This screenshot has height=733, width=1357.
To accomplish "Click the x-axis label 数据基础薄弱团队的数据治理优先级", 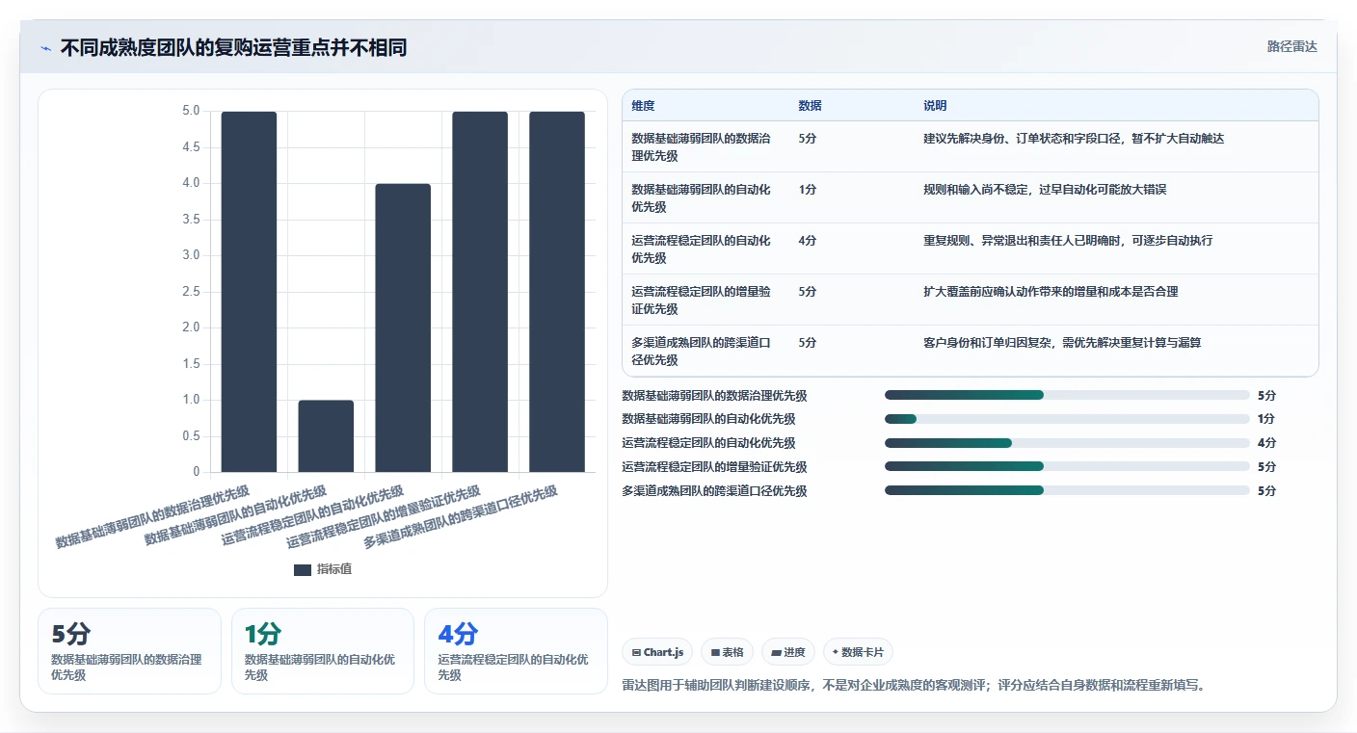I will click(152, 516).
